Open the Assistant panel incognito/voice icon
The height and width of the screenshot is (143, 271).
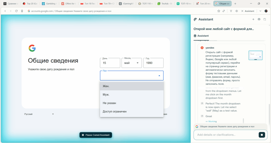click(259, 19)
